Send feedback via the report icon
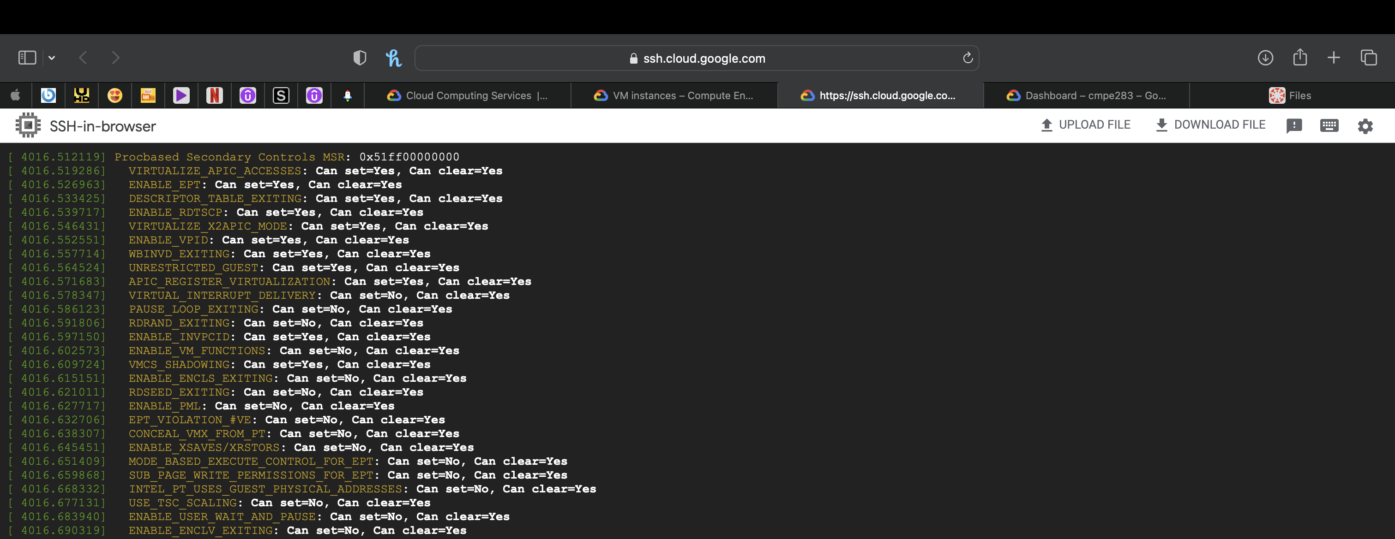 coord(1295,125)
